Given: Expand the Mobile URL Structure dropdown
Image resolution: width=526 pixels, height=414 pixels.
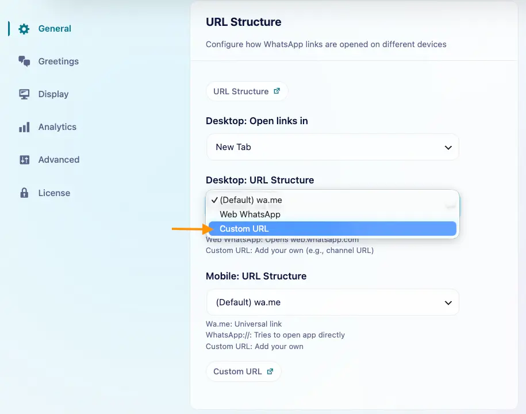Looking at the screenshot, I should [x=333, y=302].
